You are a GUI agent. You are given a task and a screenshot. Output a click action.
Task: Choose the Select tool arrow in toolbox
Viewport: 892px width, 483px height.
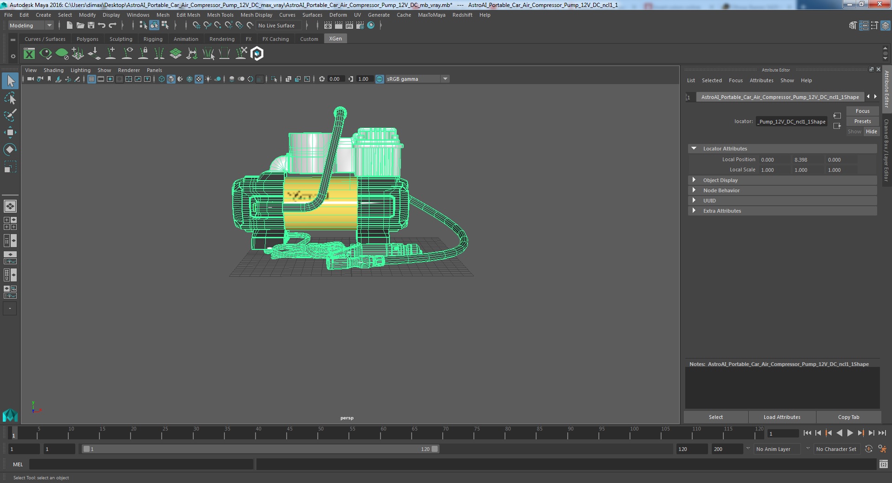click(x=10, y=81)
